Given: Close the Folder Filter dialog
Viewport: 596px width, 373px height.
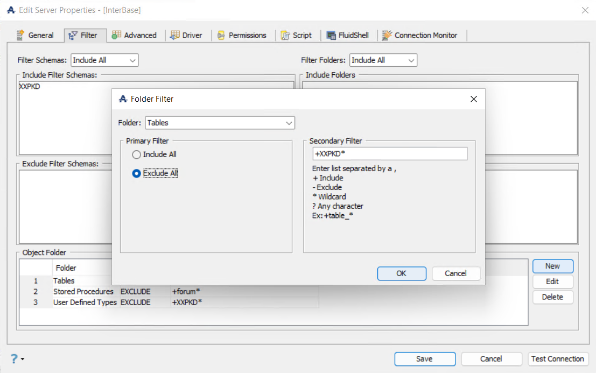Looking at the screenshot, I should (x=474, y=99).
